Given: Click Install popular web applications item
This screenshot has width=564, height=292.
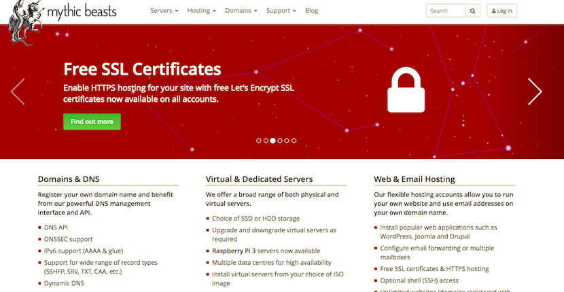Looking at the screenshot, I should pos(438,232).
